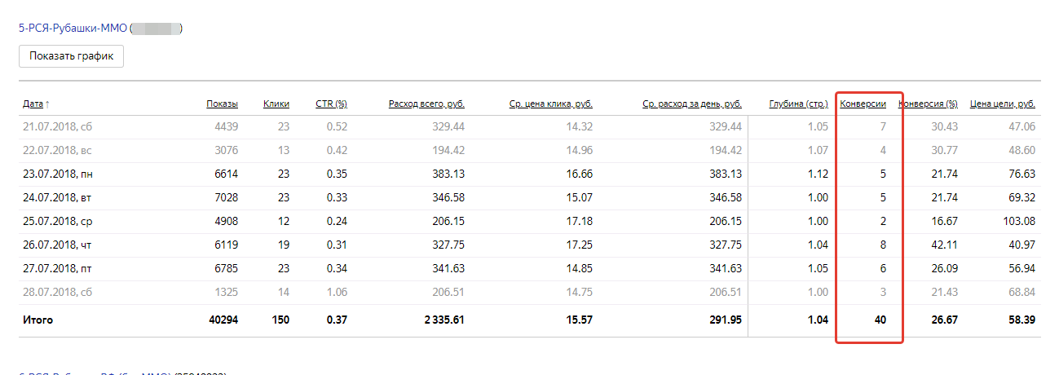Click the sort arrow next to Дата
This screenshot has width=1059, height=375.
(x=47, y=104)
